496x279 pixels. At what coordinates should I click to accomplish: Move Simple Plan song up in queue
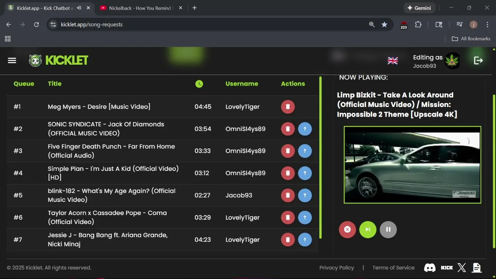tap(305, 173)
